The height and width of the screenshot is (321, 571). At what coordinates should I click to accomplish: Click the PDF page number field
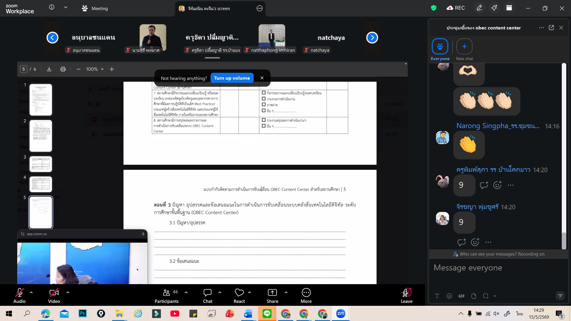point(23,69)
